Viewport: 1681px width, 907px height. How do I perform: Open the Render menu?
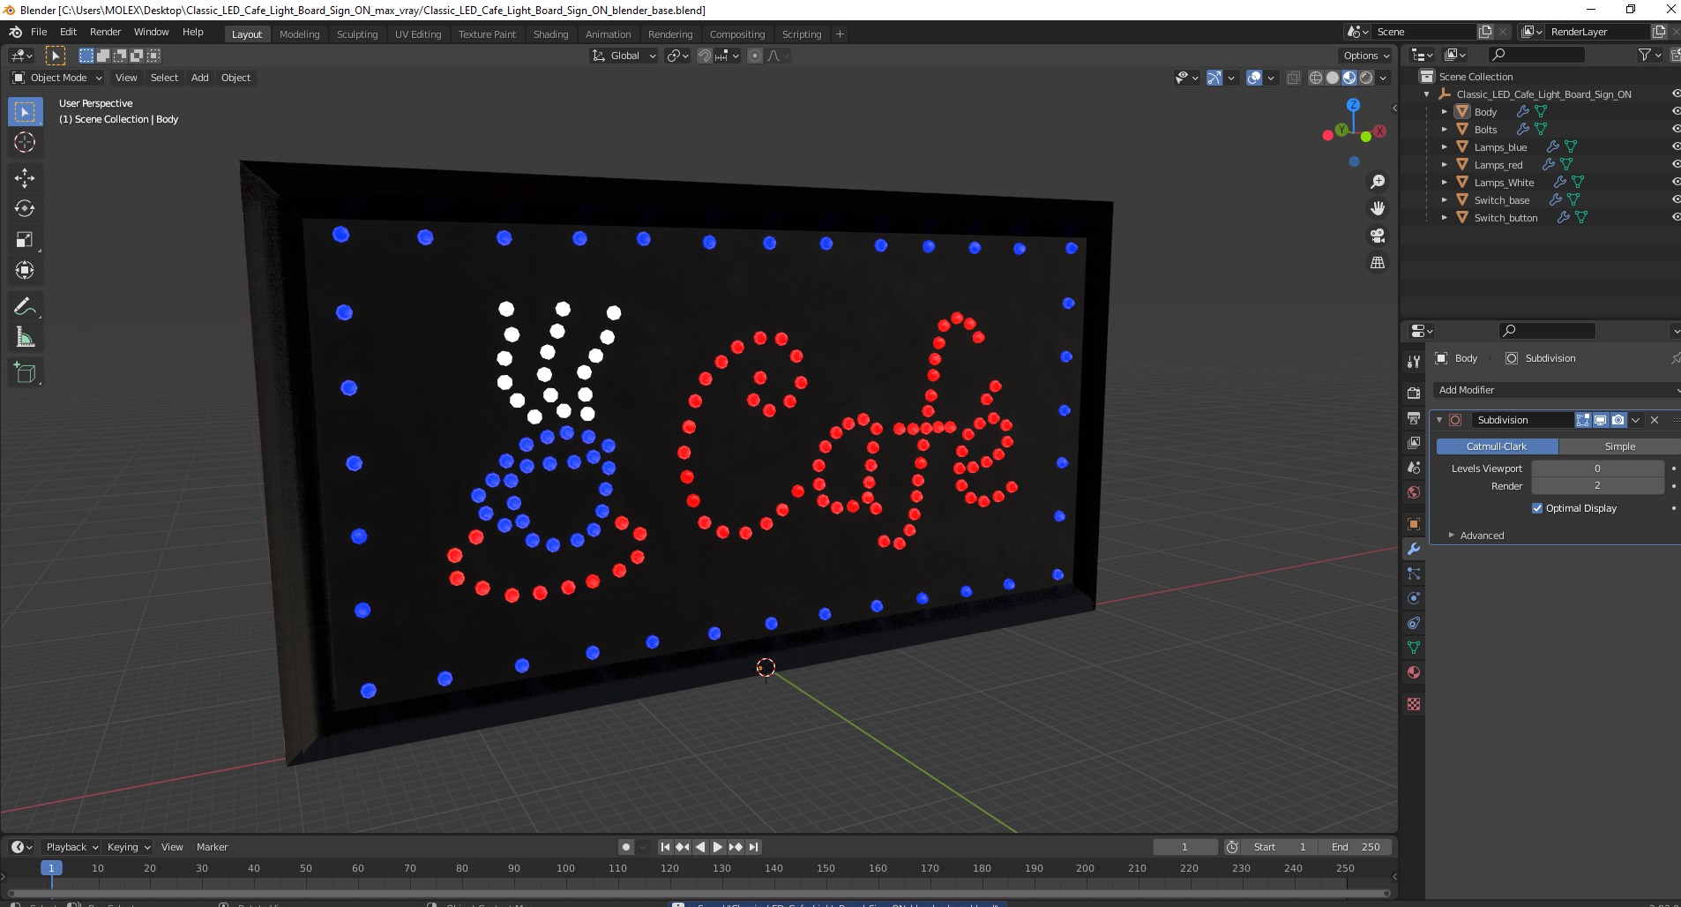105,32
